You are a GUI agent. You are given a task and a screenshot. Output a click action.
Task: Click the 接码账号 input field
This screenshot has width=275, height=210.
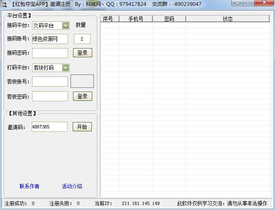tap(50, 39)
